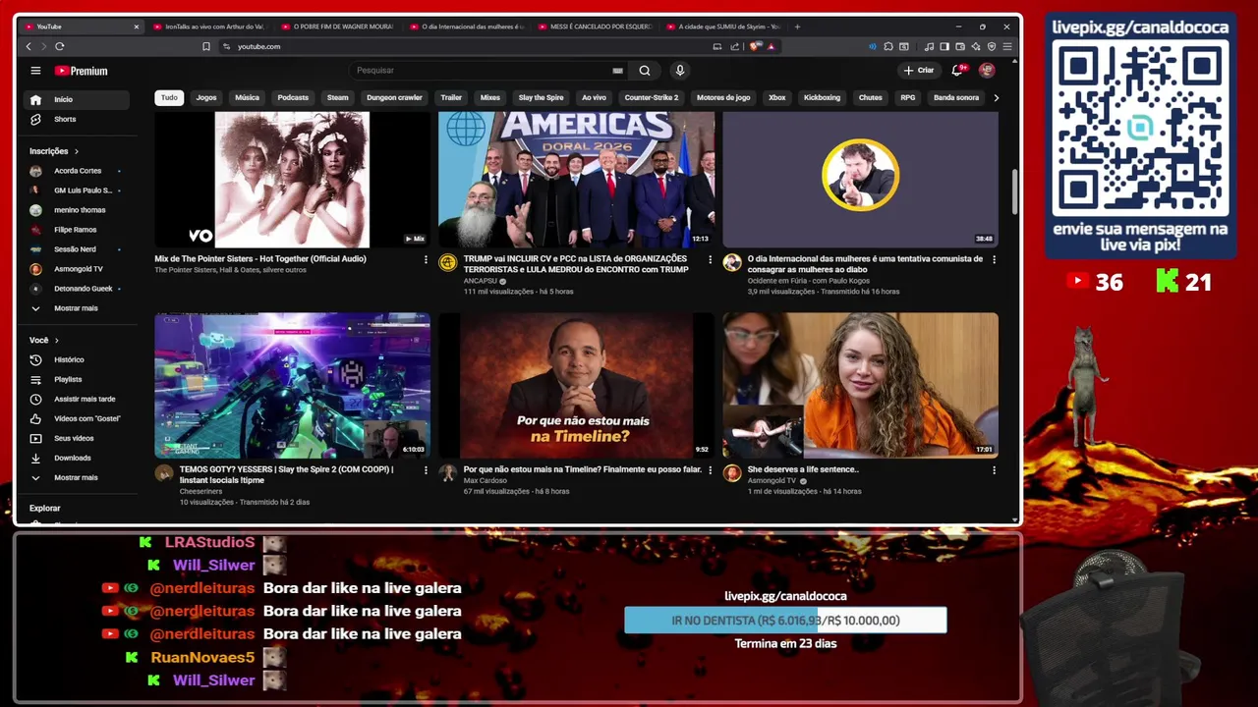
Task: Click the share icon in address bar
Action: (734, 46)
